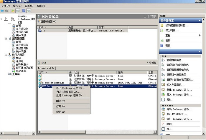Select 断开连接的邮箱 in navigation tree

(x=24, y=68)
